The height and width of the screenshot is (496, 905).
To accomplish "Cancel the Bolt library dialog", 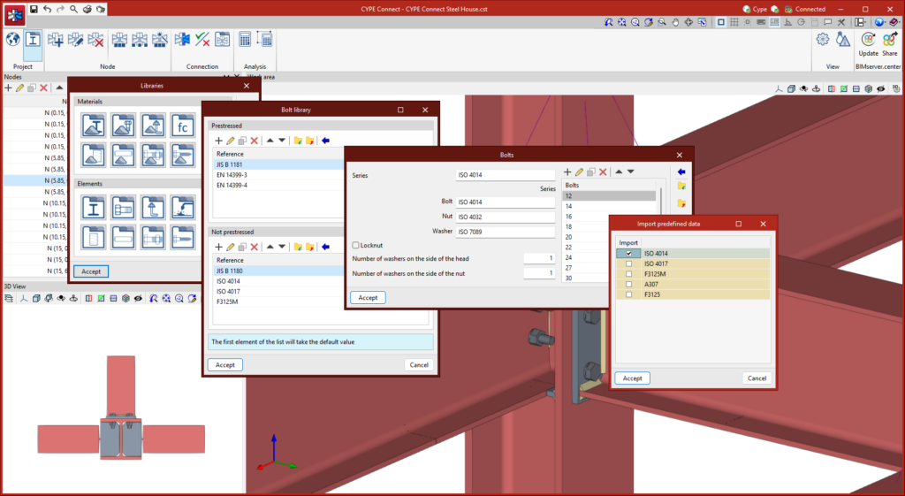I will (x=419, y=364).
